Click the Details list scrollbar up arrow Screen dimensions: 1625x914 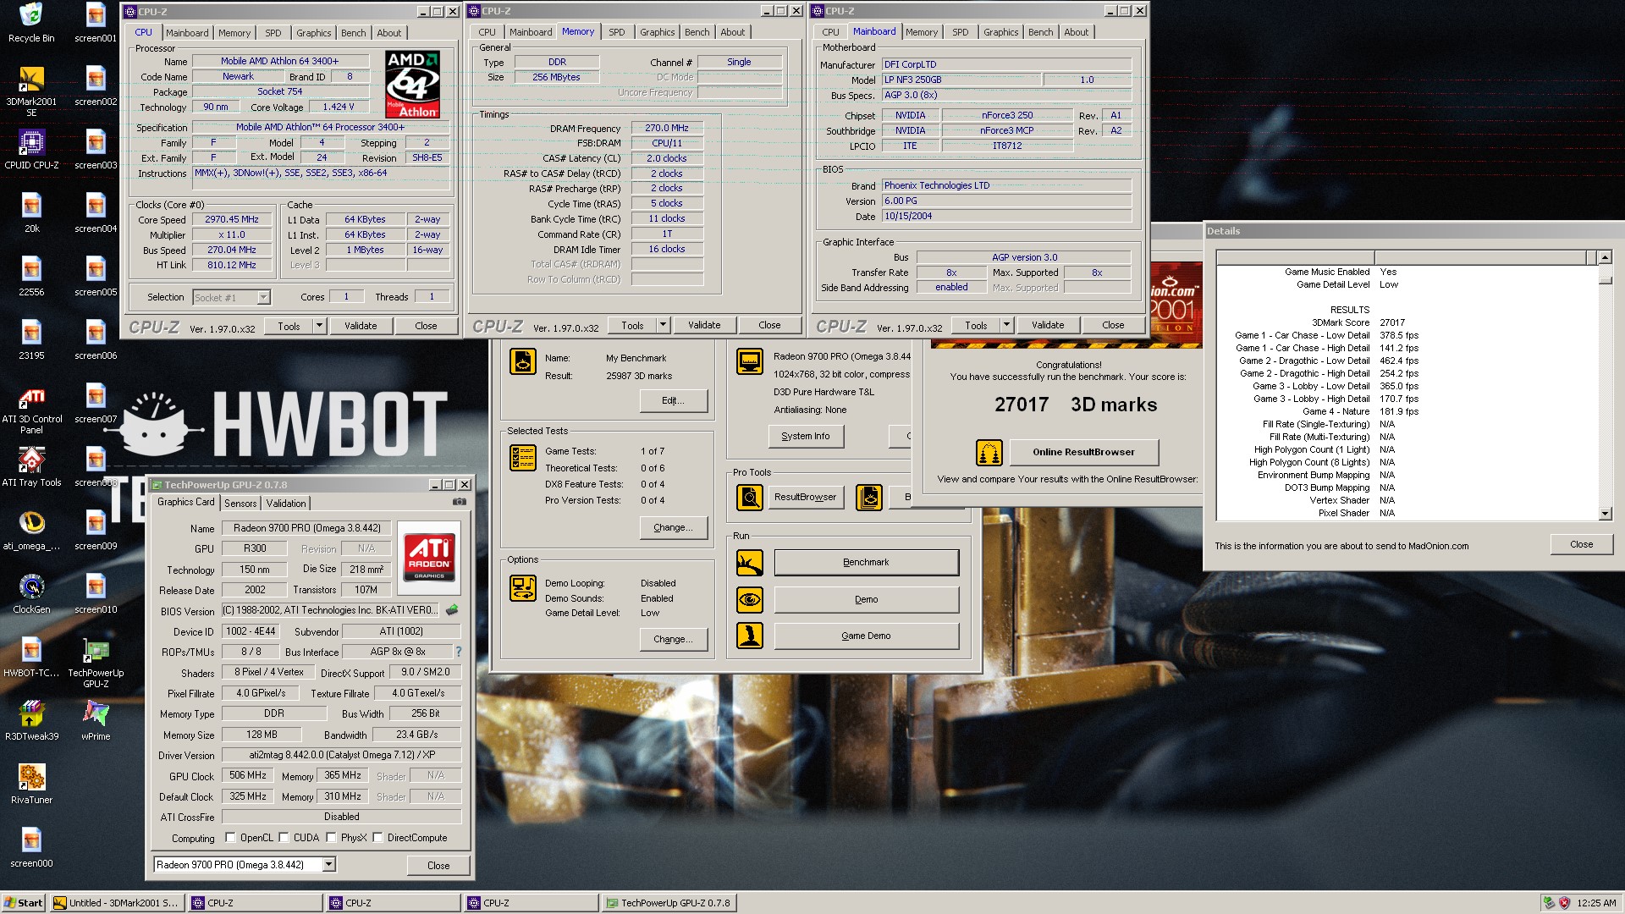point(1605,257)
